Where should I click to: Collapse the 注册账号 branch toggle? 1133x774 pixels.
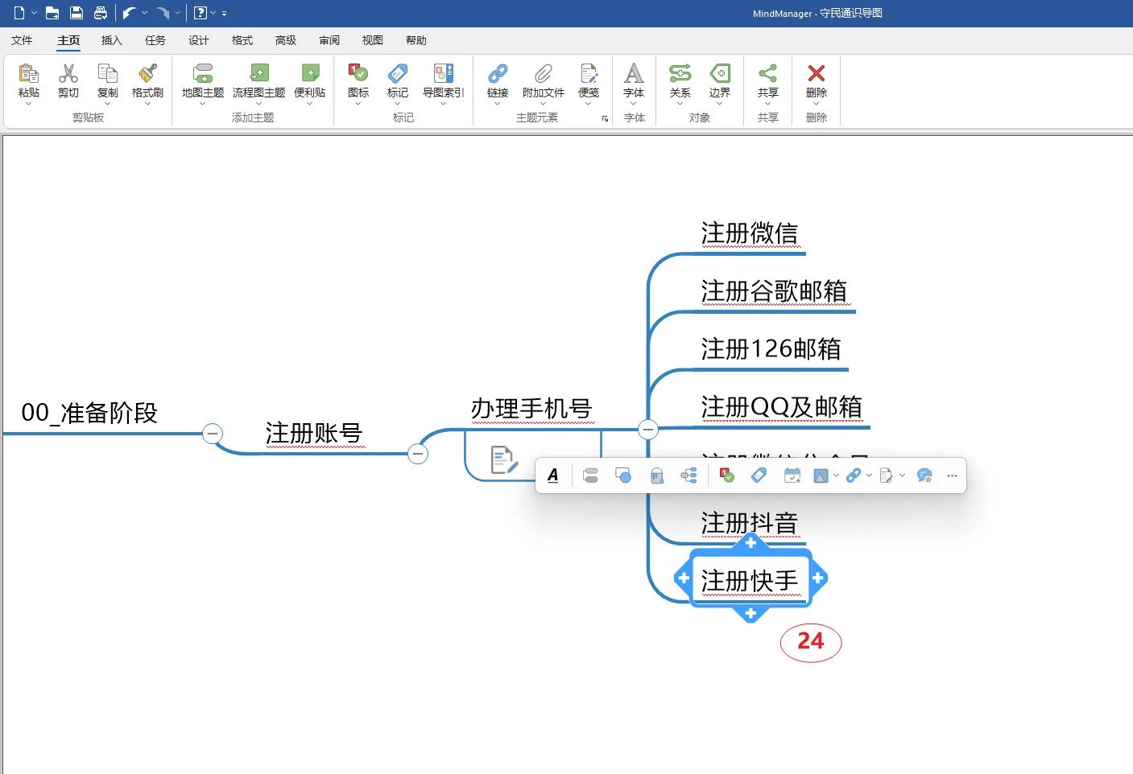coord(418,454)
